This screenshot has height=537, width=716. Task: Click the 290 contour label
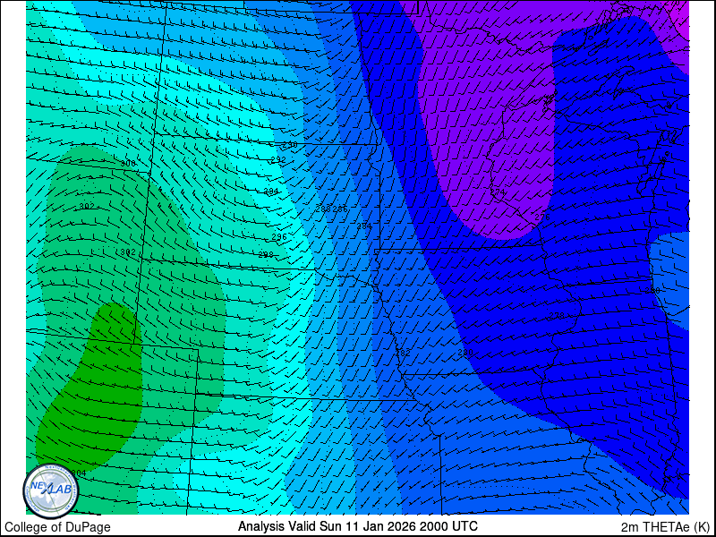[x=290, y=145]
